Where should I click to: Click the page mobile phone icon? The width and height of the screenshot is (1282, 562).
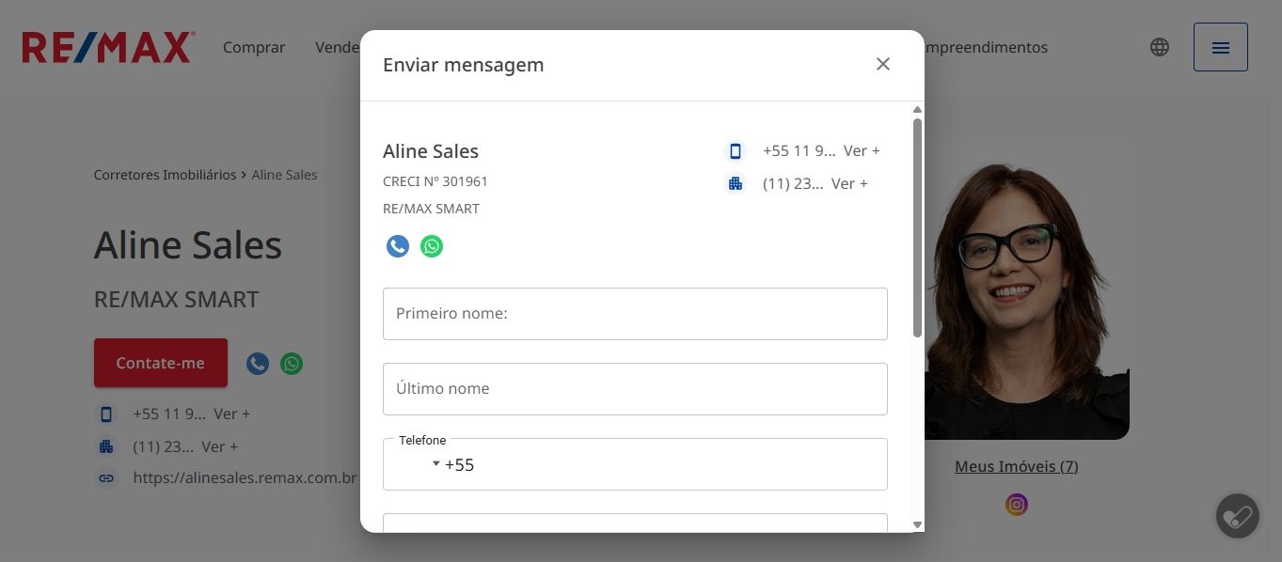pyautogui.click(x=106, y=414)
